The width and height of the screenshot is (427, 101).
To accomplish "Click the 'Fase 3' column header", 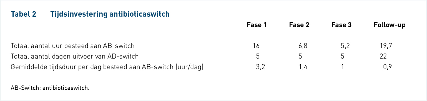I will pyautogui.click(x=341, y=25).
